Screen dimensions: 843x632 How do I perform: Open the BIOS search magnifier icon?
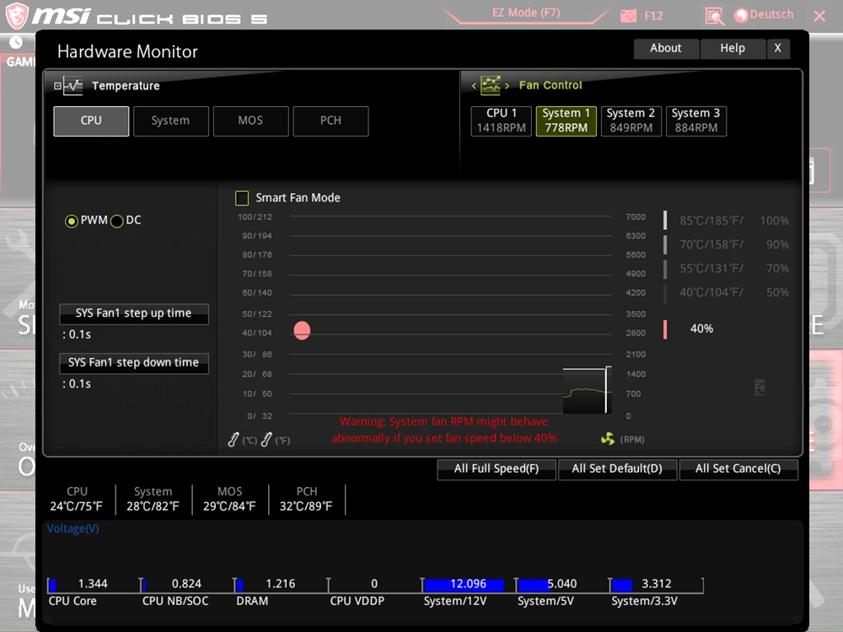tap(714, 15)
